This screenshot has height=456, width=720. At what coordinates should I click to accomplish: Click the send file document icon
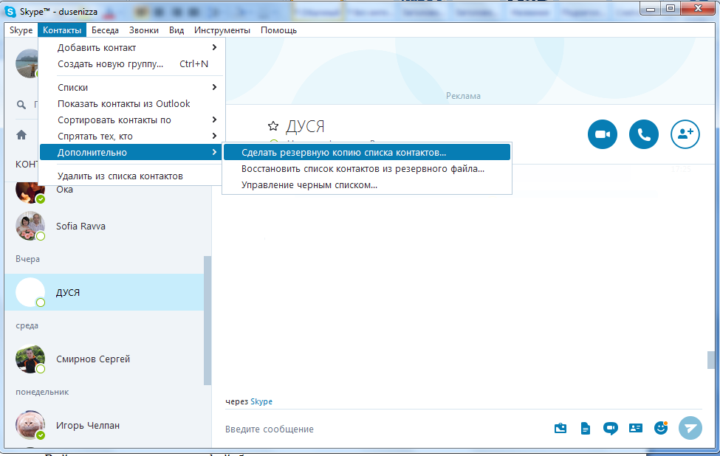click(586, 429)
